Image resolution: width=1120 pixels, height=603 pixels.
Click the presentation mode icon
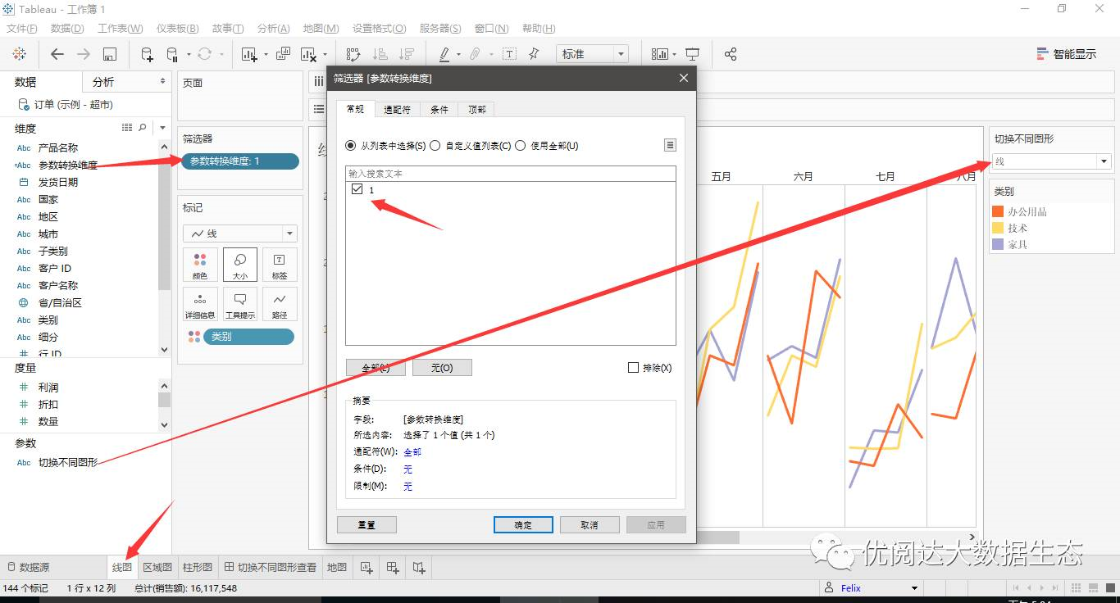693,54
